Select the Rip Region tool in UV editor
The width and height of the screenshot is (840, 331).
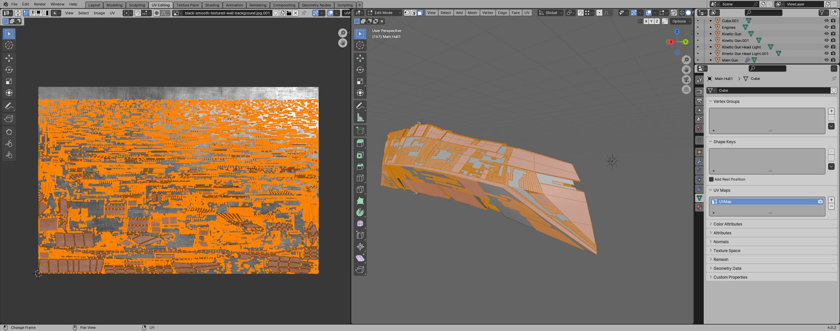9,119
